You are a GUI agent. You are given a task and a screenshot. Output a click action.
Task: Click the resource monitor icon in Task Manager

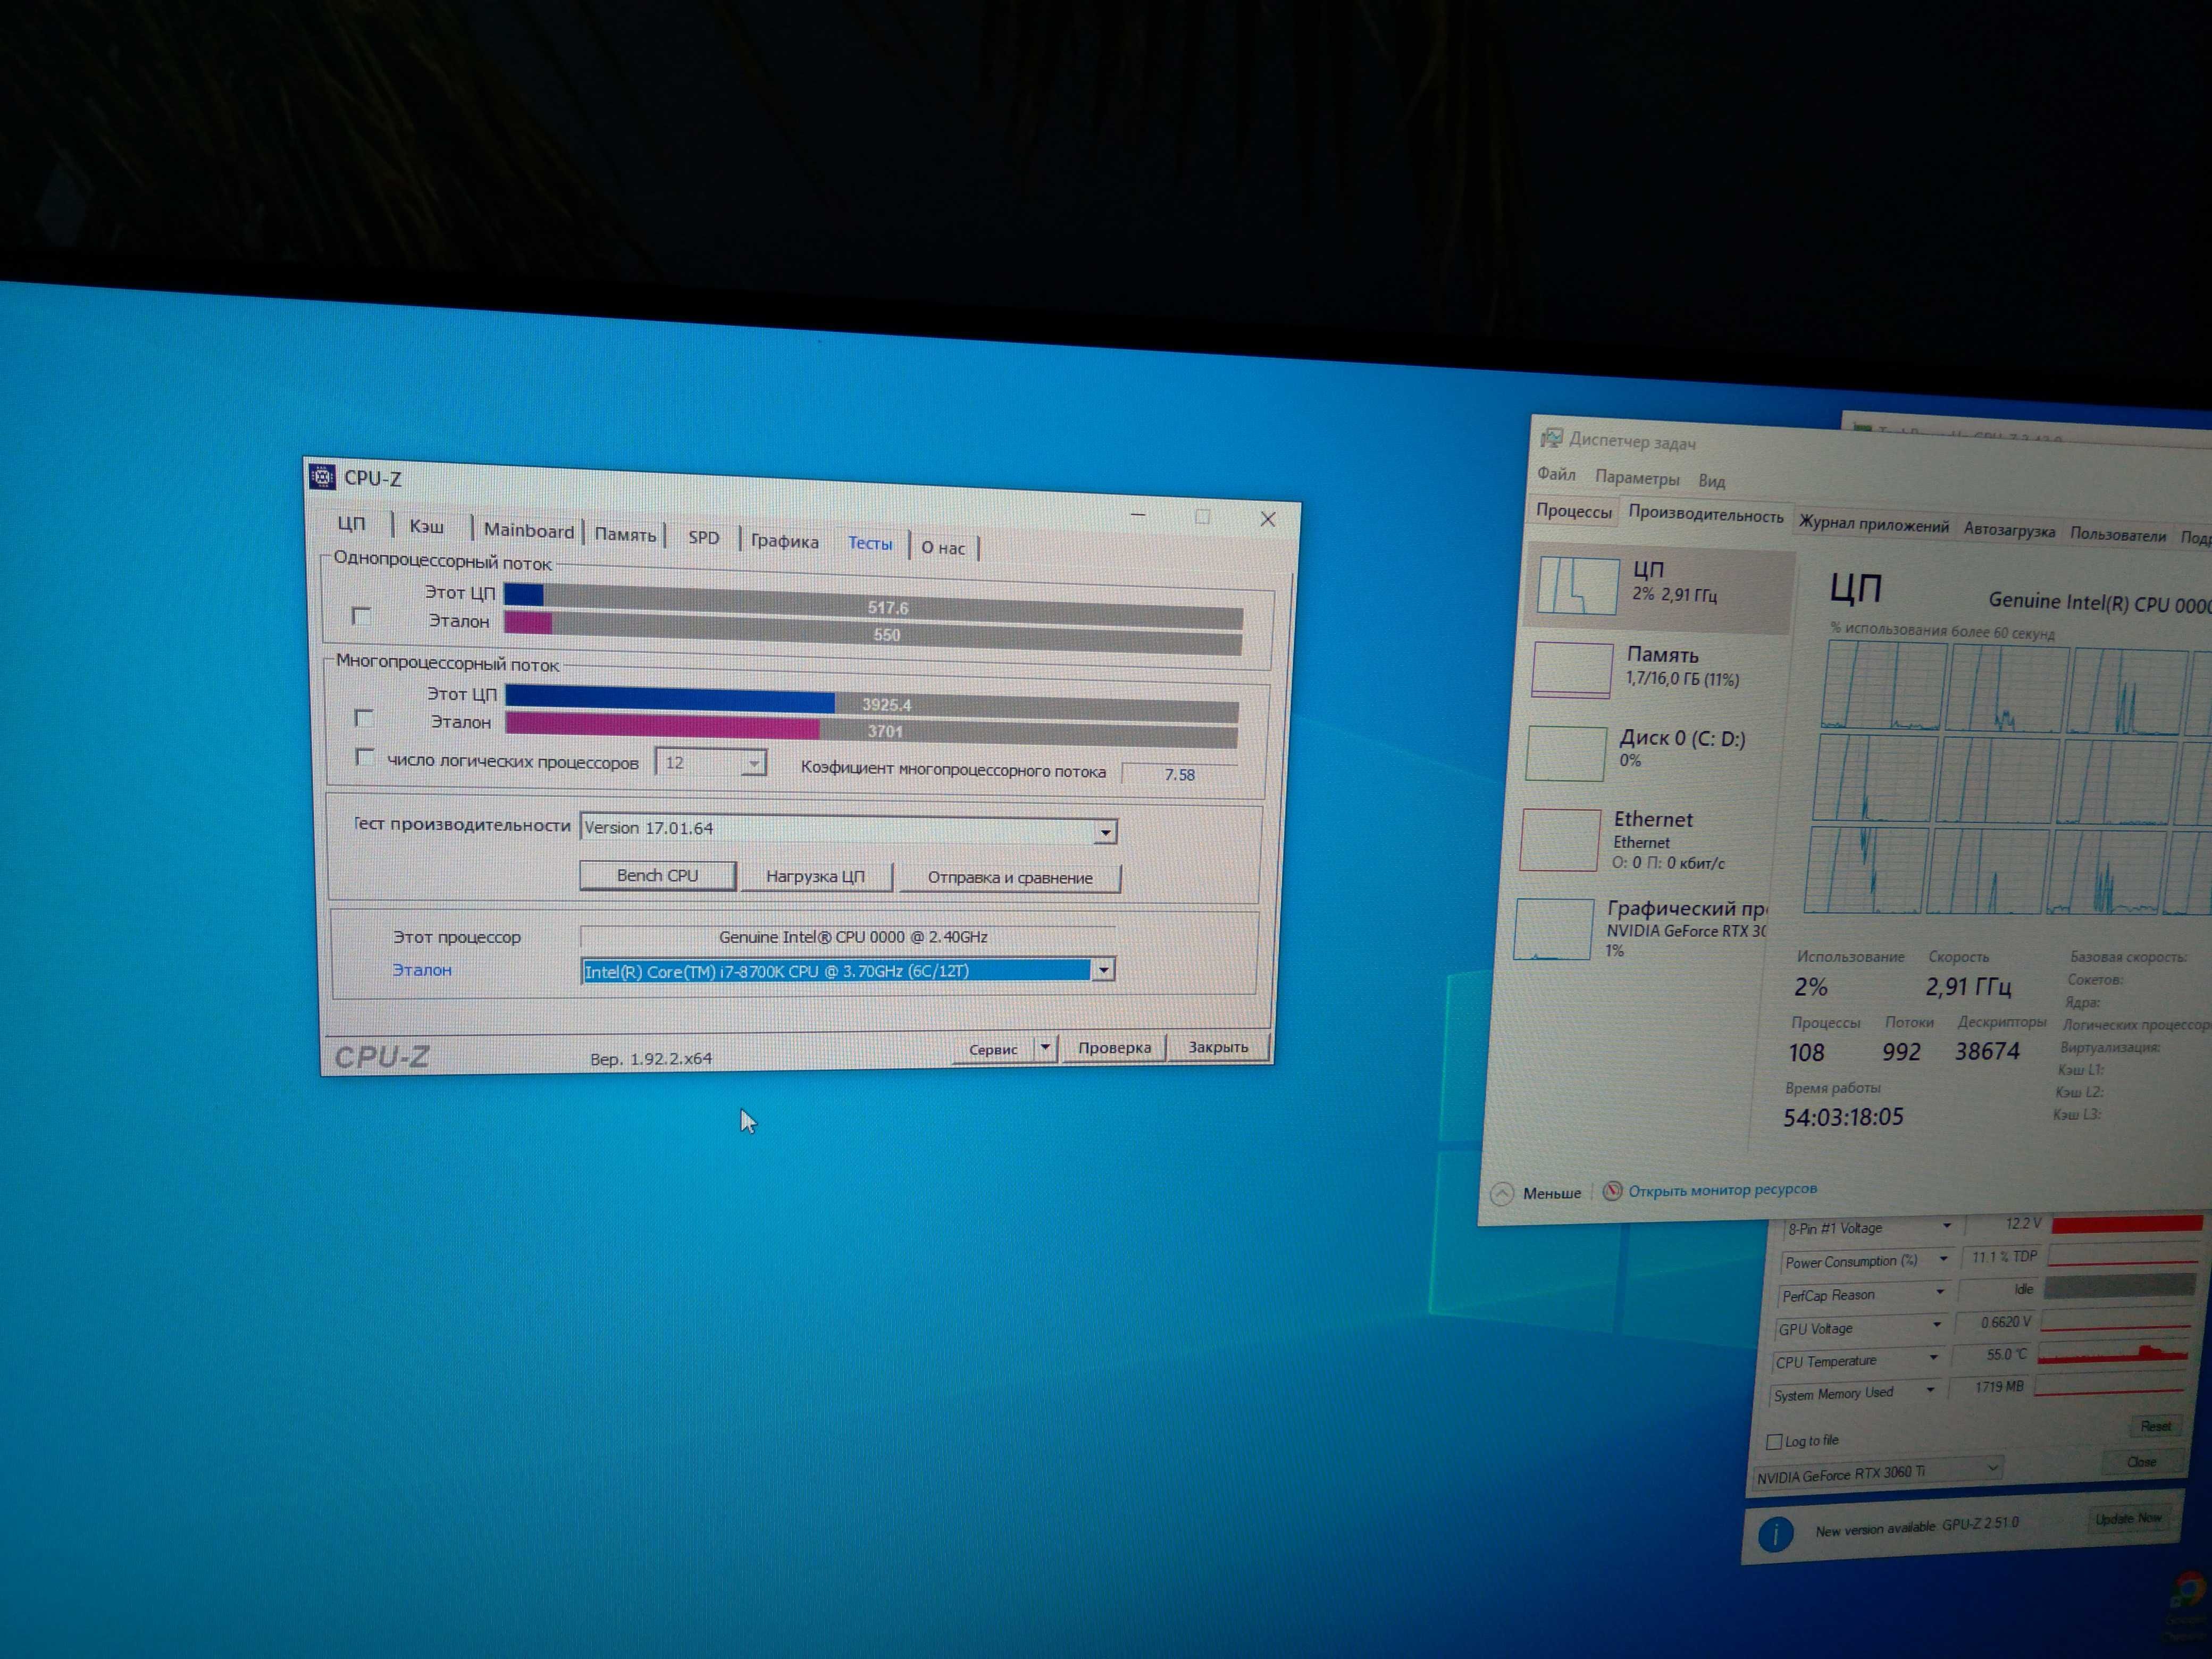coord(1612,1190)
